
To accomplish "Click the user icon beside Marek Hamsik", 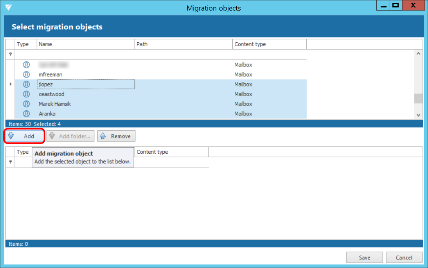I will pos(26,104).
